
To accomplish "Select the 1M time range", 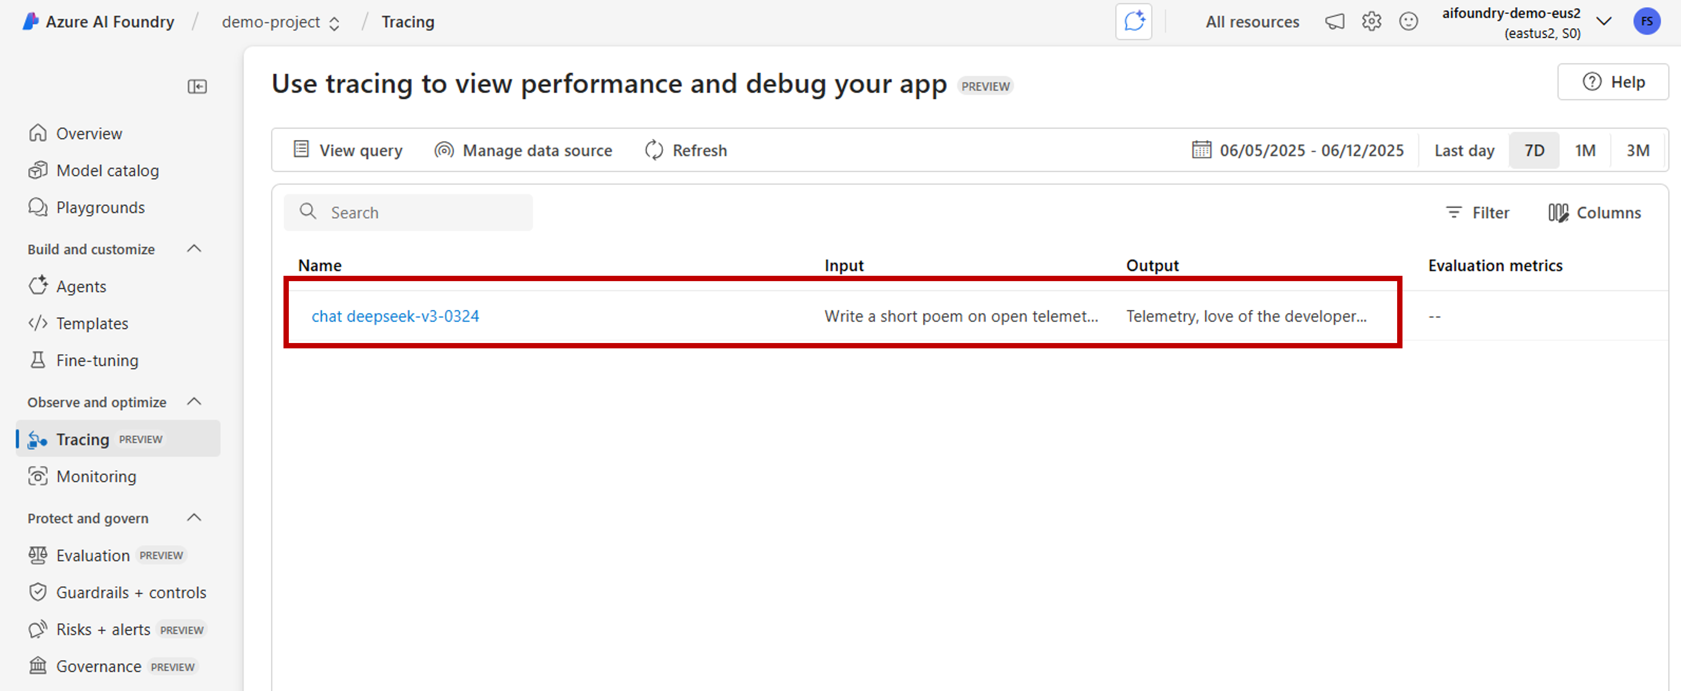I will point(1584,150).
